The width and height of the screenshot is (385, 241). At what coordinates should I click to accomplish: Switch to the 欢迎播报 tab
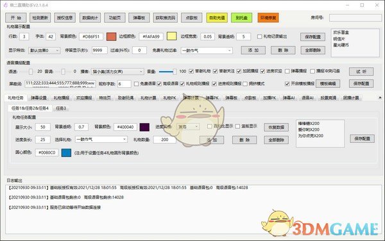[x=84, y=98]
